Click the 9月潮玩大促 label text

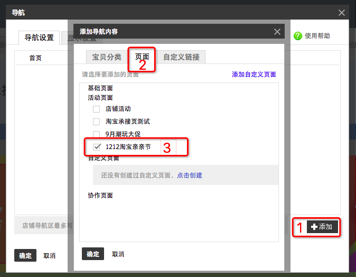[123, 134]
